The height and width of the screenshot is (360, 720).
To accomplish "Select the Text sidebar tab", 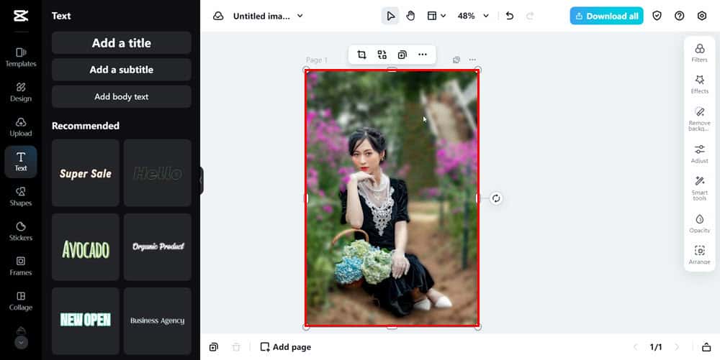I will 21,162.
